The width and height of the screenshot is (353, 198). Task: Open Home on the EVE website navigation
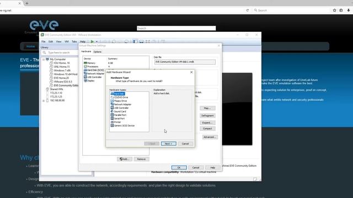31,46
